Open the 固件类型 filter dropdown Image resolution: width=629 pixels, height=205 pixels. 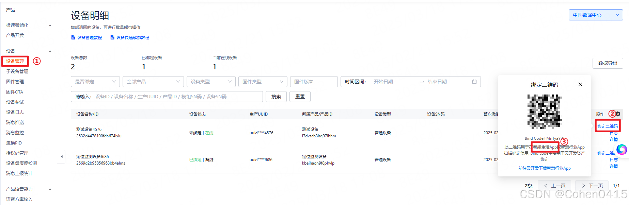click(x=263, y=82)
